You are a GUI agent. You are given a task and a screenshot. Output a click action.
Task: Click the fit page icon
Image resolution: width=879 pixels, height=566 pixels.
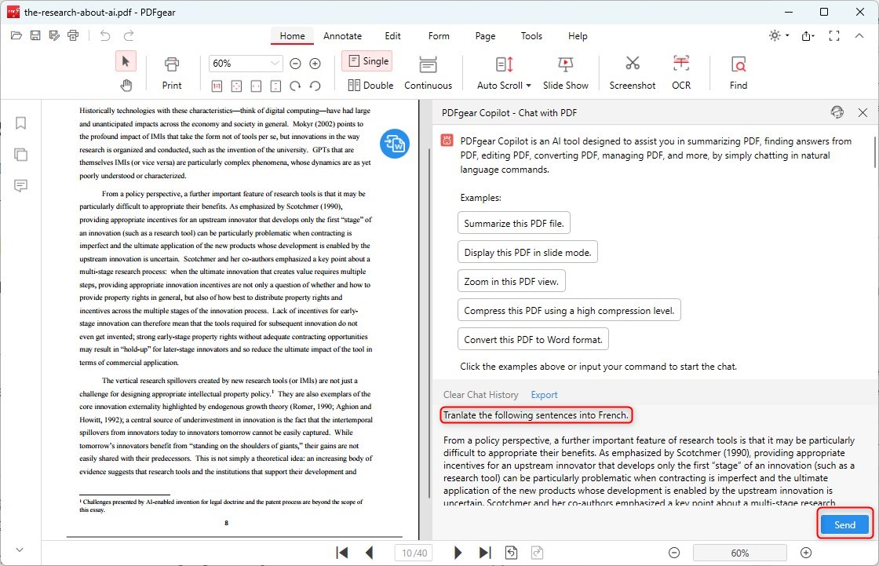236,86
